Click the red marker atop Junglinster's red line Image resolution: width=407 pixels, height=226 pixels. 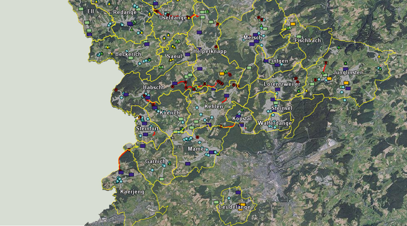[x=326, y=63]
